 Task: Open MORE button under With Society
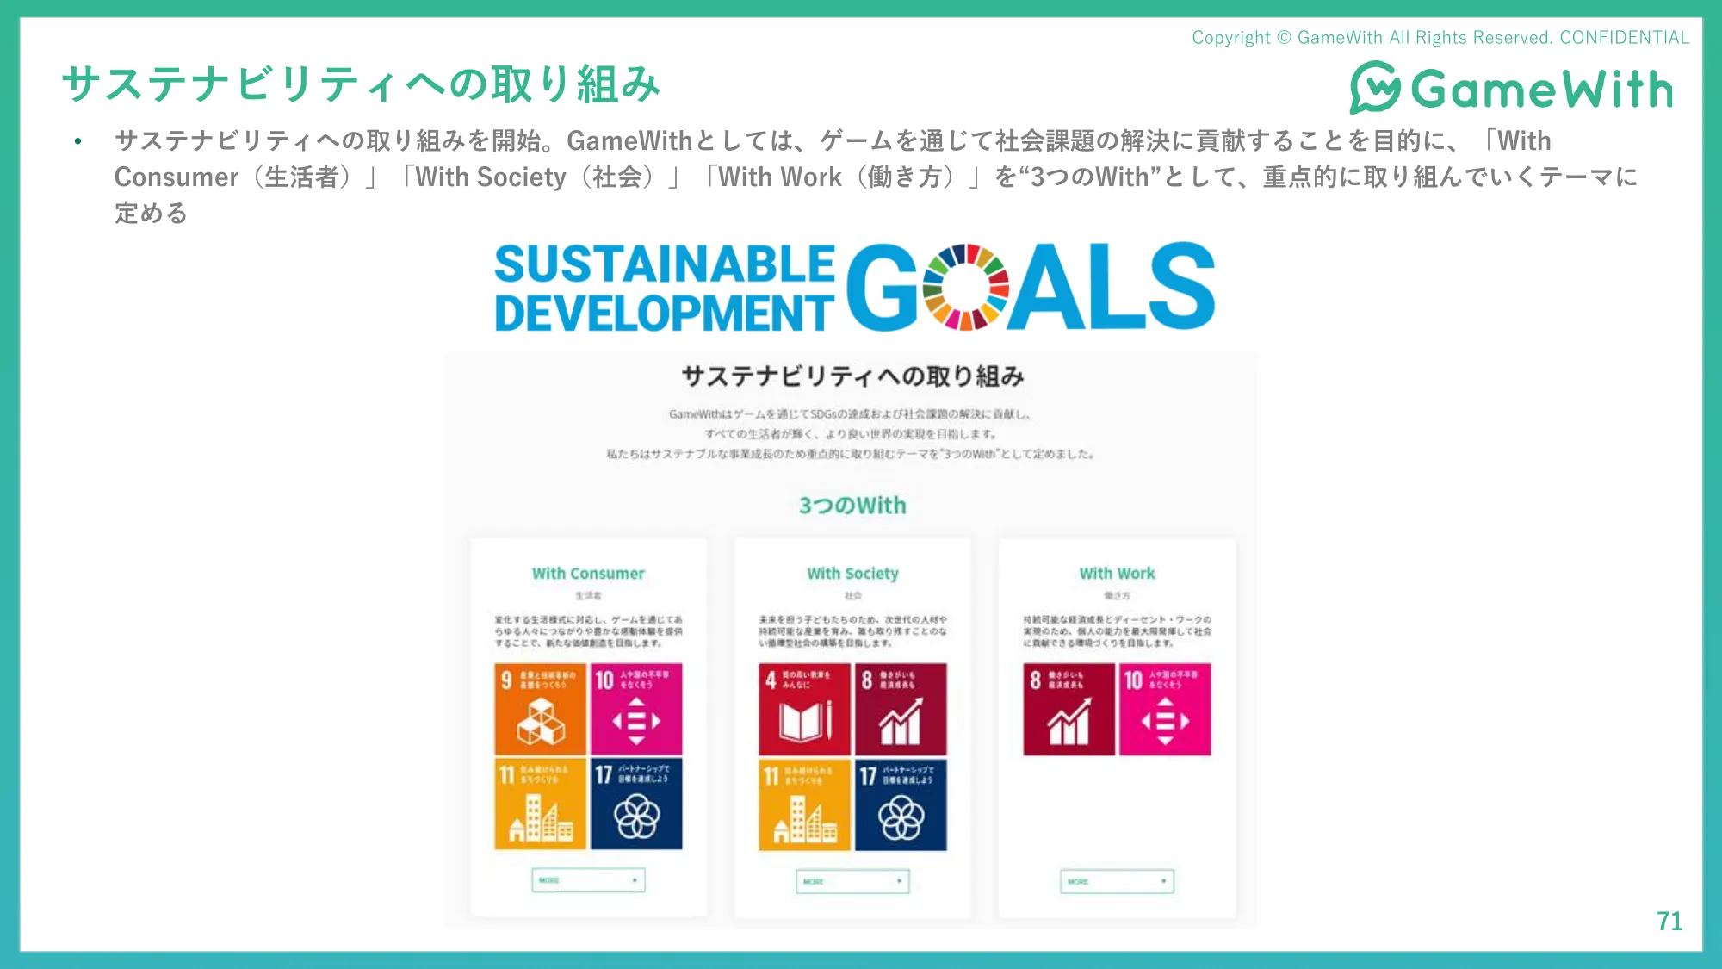[x=852, y=881]
